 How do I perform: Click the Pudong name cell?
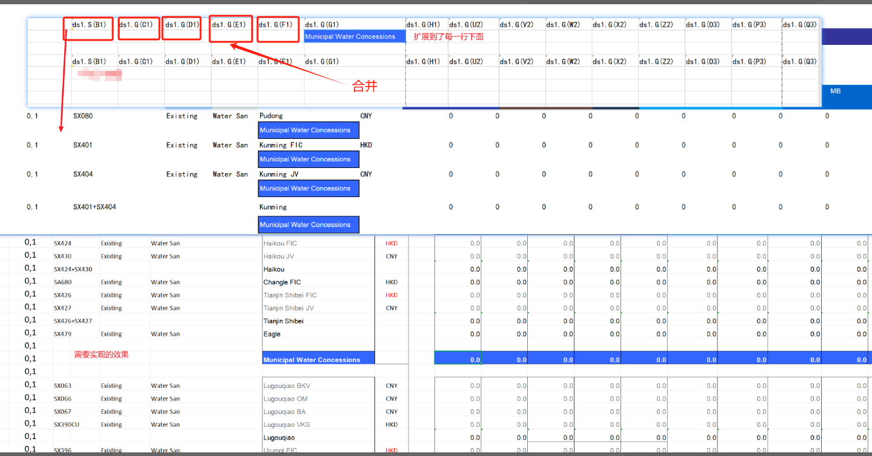[271, 116]
